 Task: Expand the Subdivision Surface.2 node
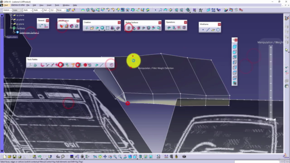click(x=14, y=32)
